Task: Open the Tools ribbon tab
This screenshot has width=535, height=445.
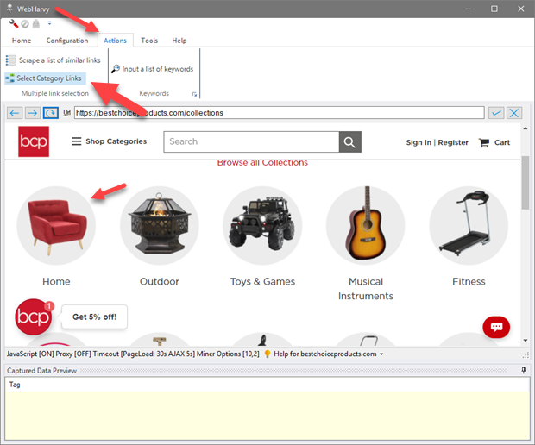Action: (x=149, y=41)
